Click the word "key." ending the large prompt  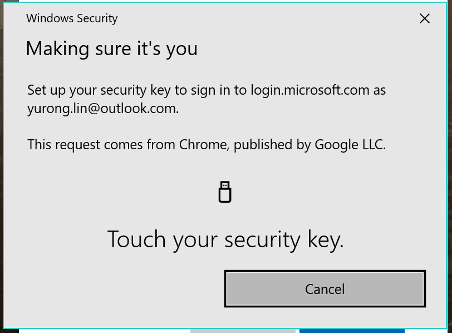click(325, 239)
